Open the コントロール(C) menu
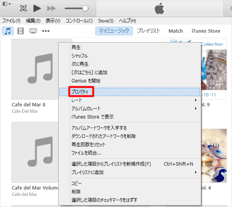232x207 pixels. click(x=79, y=21)
